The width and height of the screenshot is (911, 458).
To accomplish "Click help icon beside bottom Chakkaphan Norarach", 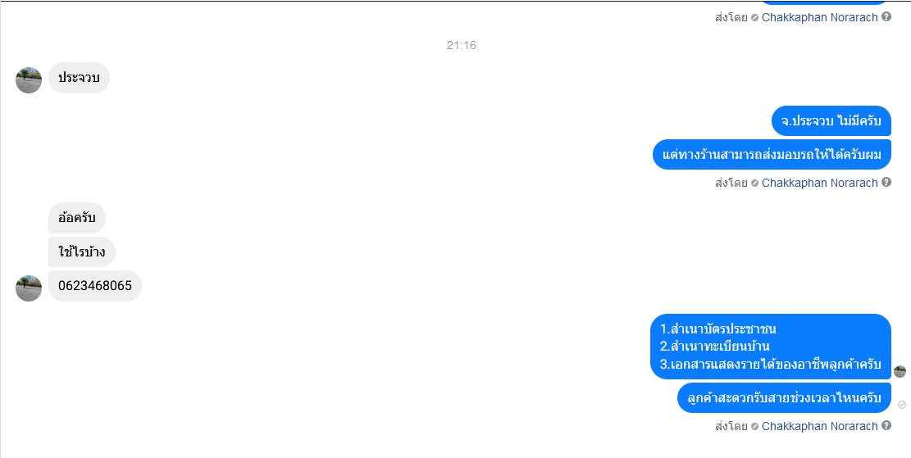I will [x=886, y=425].
